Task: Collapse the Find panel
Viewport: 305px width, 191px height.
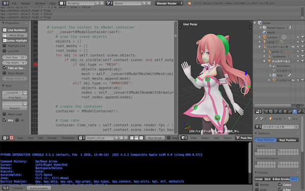Action: pyautogui.click(x=3, y=86)
